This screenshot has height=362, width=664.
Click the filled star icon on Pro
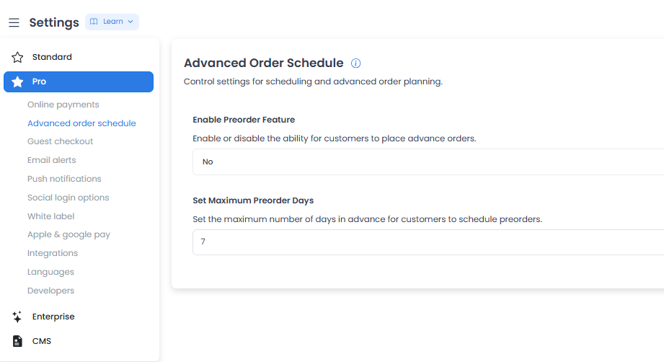(x=17, y=81)
